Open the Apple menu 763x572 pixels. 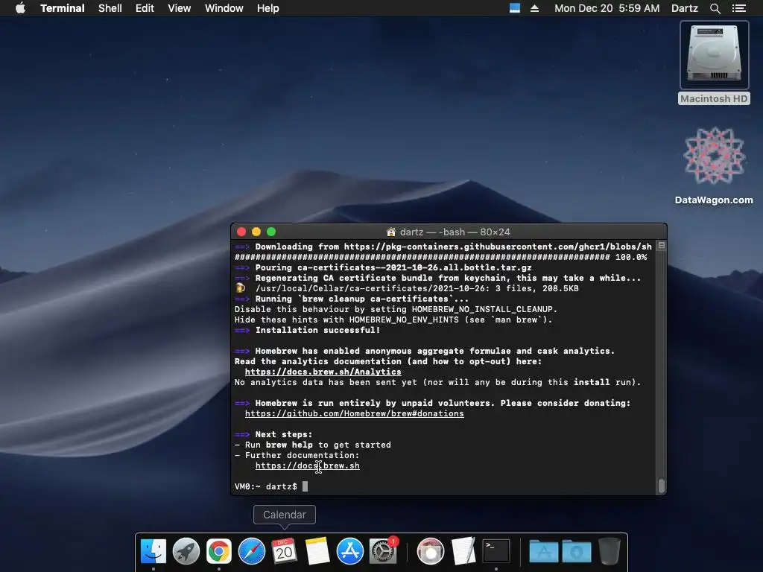point(20,8)
